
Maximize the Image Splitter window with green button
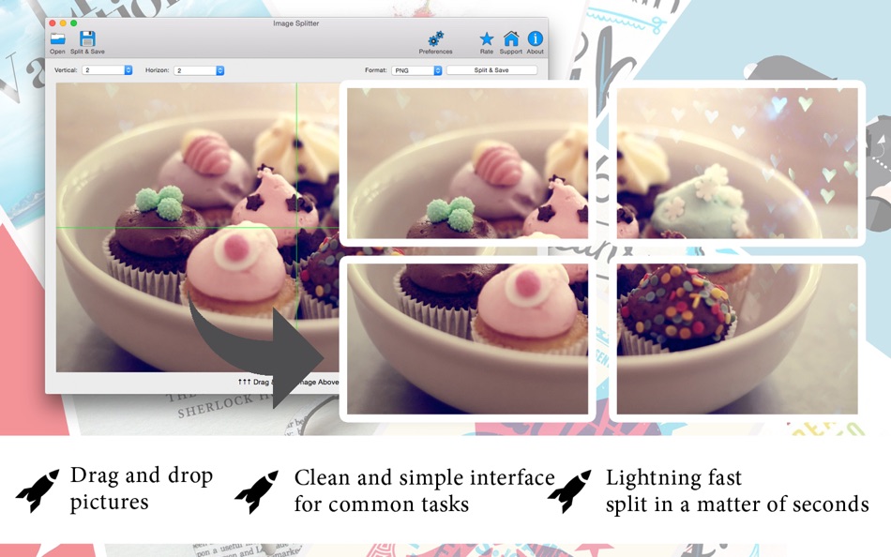tap(74, 23)
